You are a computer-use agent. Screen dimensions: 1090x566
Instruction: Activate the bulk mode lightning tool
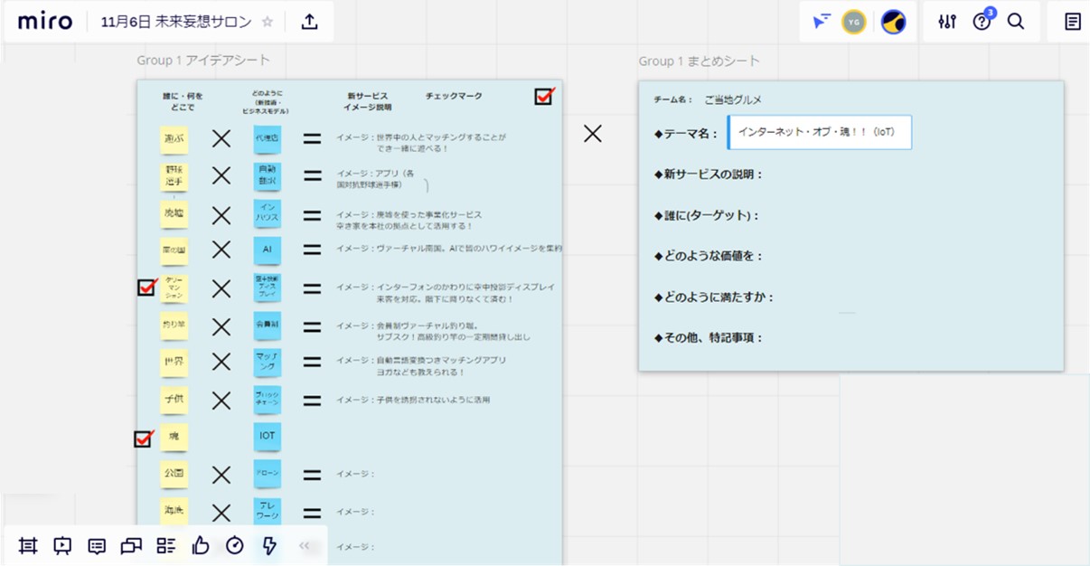(x=268, y=545)
